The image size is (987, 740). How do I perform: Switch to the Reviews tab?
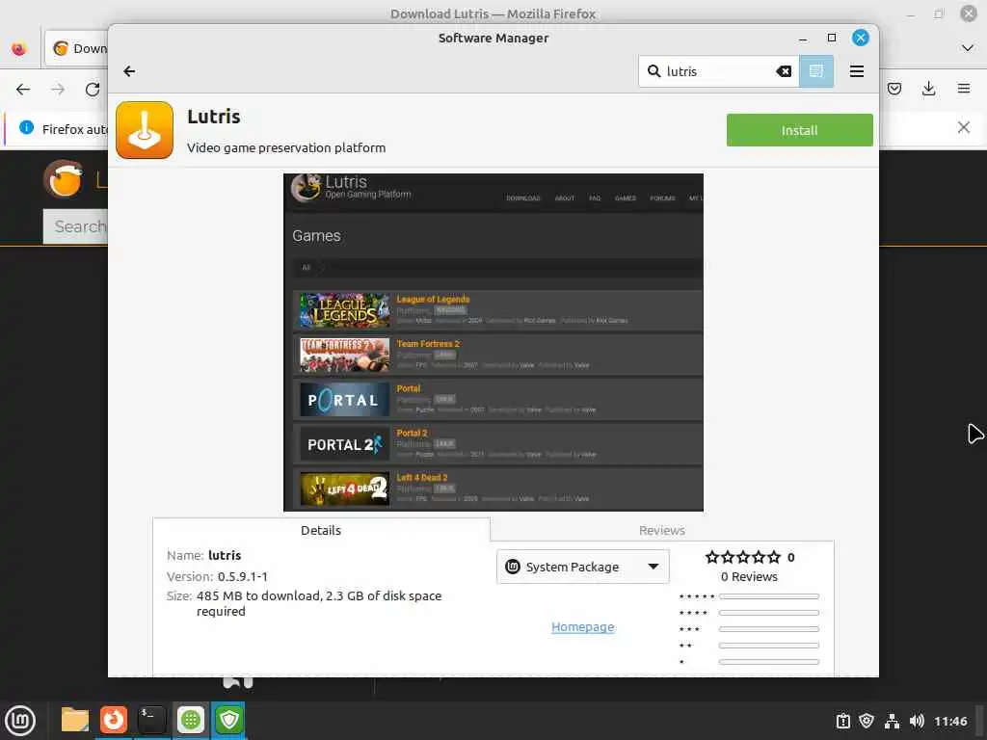point(661,530)
